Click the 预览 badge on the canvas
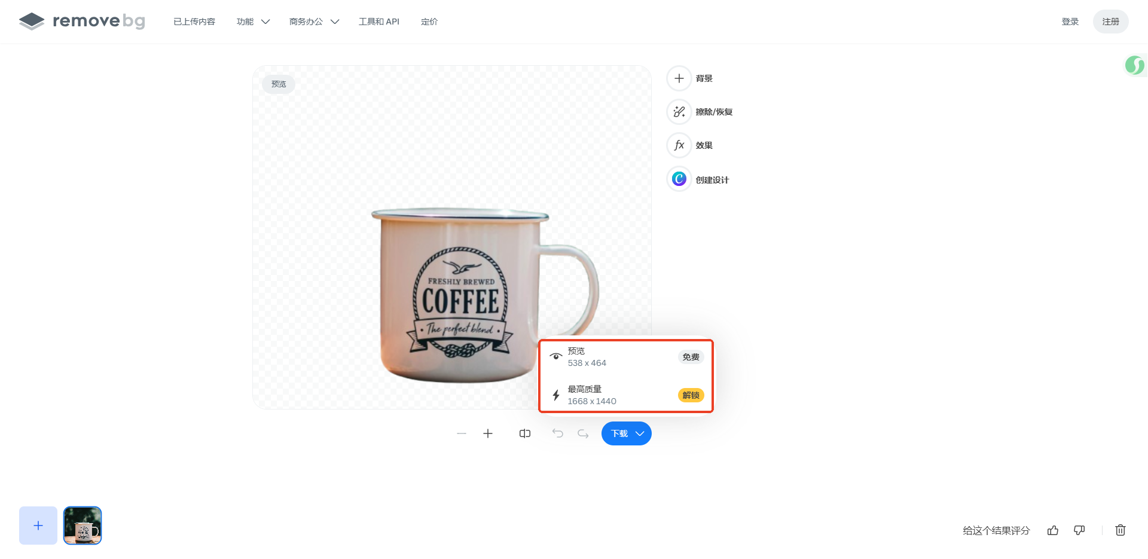The height and width of the screenshot is (559, 1148). click(x=279, y=84)
